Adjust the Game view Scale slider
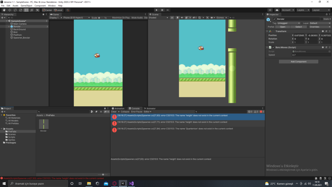Image resolution: width=332 pixels, height=187 pixels. pyautogui.click(x=100, y=18)
